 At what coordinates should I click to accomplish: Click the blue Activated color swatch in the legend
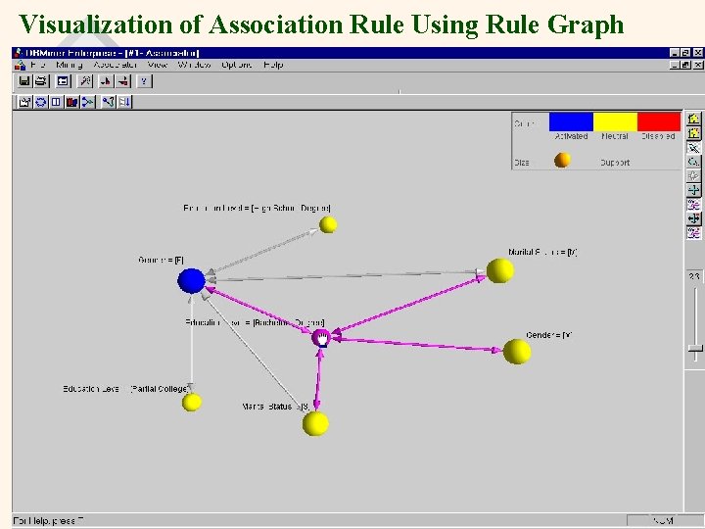coord(571,121)
